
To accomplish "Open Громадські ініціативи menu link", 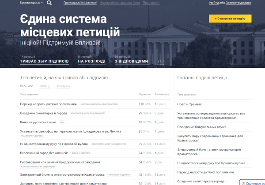I will click(80, 3).
